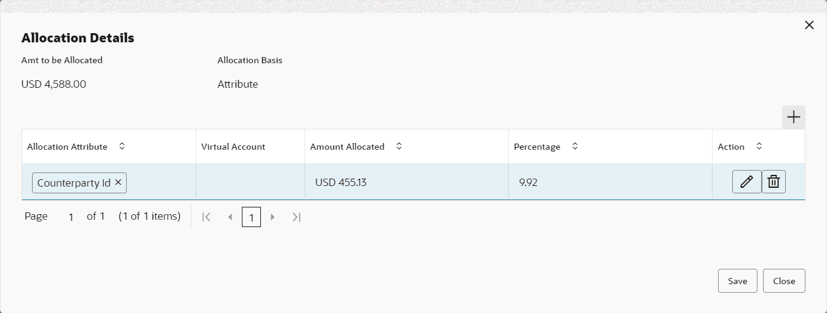This screenshot has width=827, height=313.
Task: Click the plus icon to add allocation row
Action: pos(793,117)
